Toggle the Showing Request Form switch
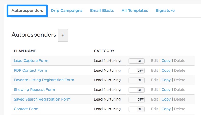The image size is (201, 115). point(137,90)
